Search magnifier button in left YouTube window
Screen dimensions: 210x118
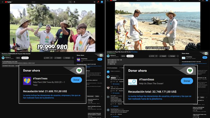coord(70,2)
